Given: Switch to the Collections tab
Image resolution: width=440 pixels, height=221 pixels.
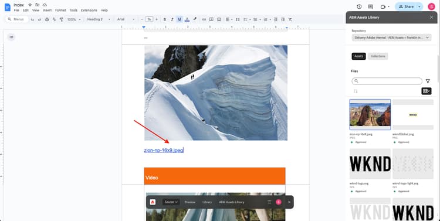Looking at the screenshot, I should (x=378, y=56).
